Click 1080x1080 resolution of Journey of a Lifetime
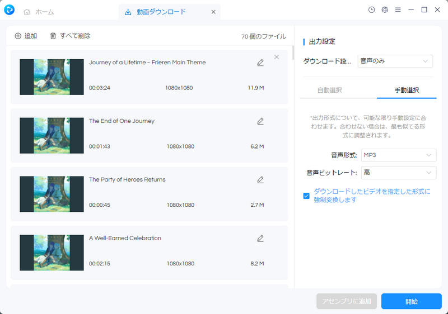This screenshot has width=448, height=314. coord(179,88)
